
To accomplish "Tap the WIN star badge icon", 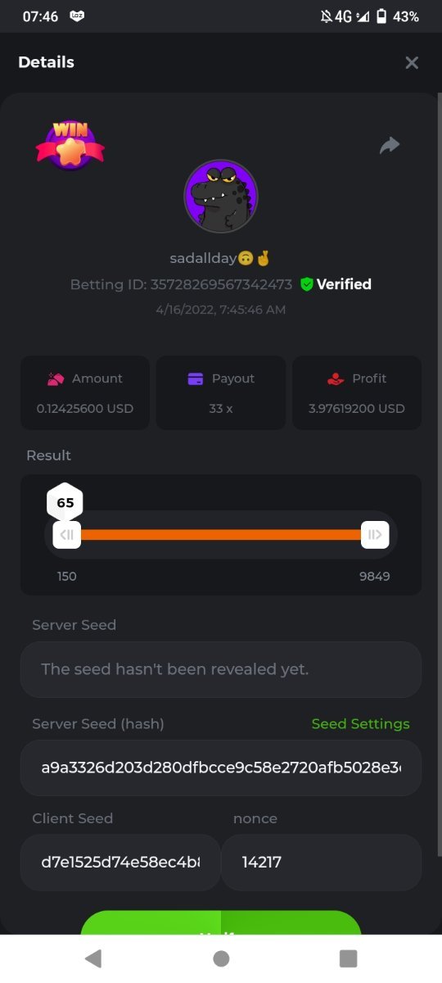I will [70, 144].
